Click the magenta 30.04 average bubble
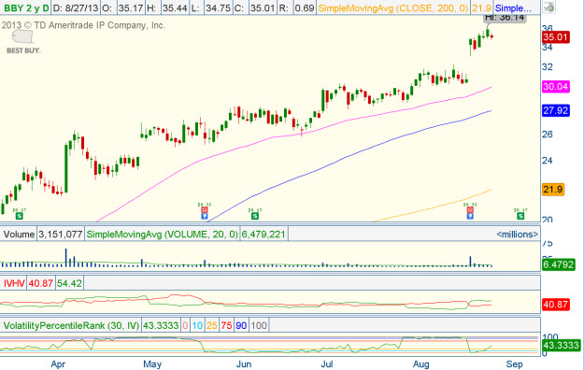584x370 pixels. tap(555, 87)
